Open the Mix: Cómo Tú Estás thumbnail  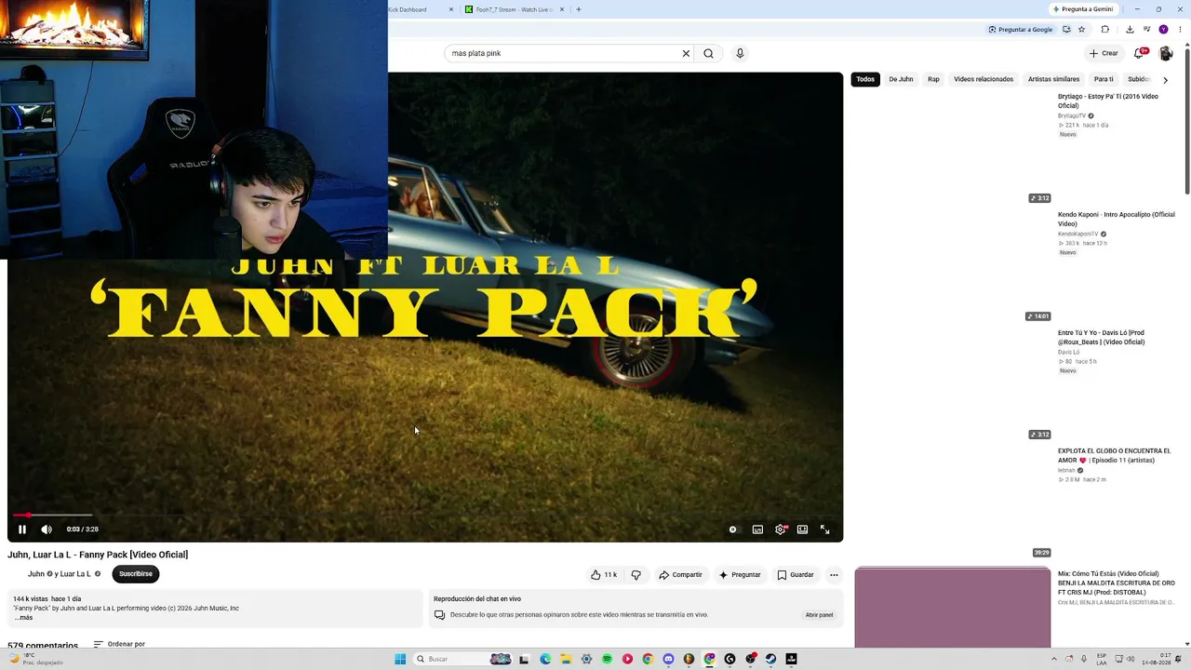click(x=953, y=607)
